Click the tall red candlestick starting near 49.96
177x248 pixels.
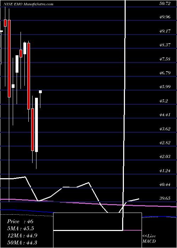pos(9,58)
